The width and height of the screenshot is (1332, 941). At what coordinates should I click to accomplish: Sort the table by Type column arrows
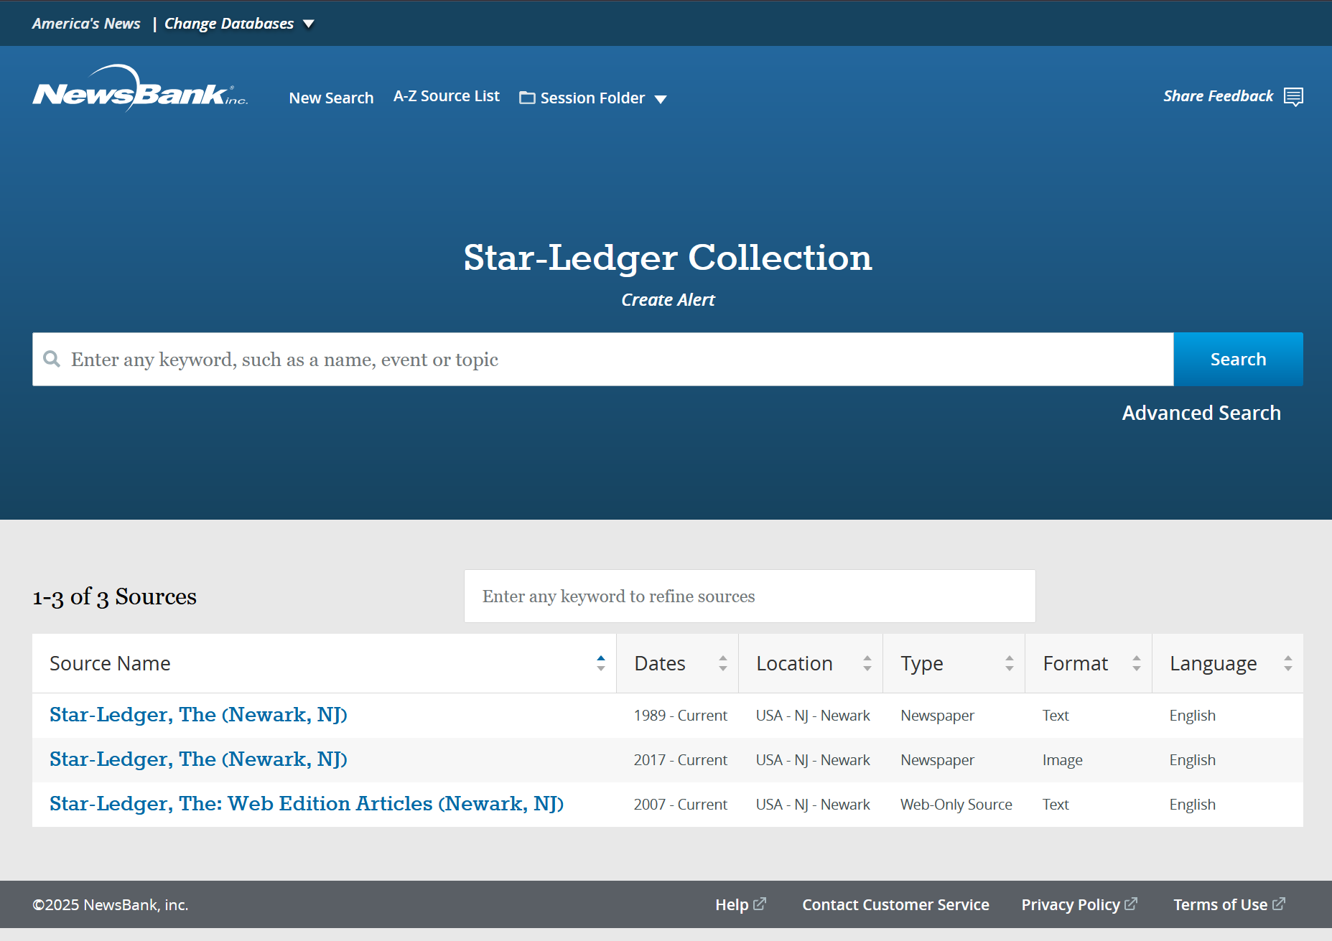(1009, 663)
